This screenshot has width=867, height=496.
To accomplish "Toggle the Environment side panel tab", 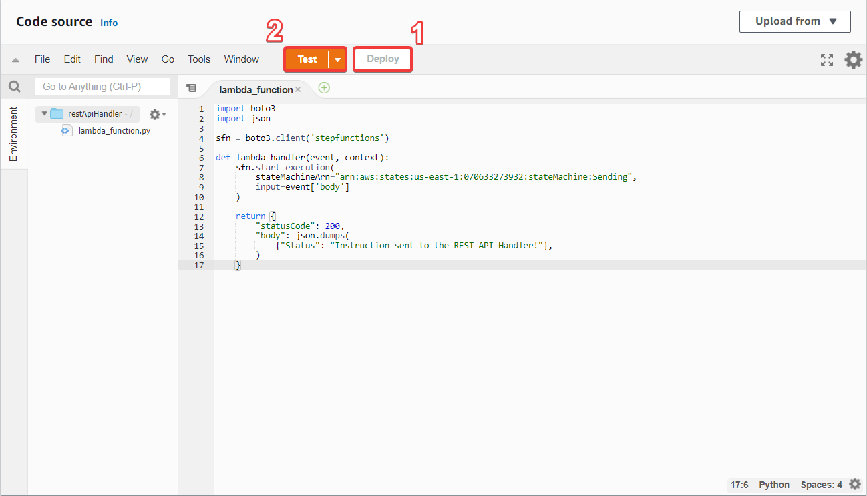I will (x=13, y=134).
